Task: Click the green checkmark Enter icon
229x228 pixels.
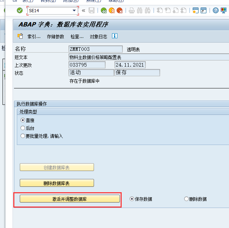Action: 20,11
